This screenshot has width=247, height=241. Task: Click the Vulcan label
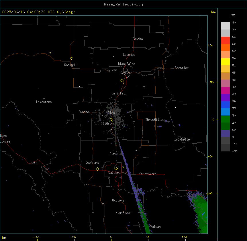coord(156,227)
